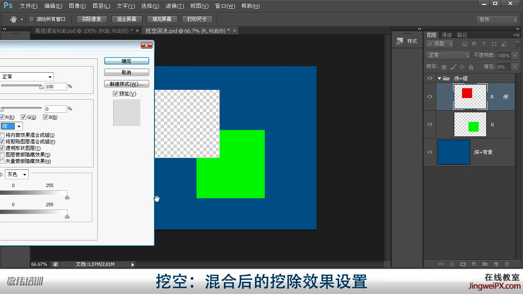Click the Photoshop Ps logo icon

(x=8, y=6)
